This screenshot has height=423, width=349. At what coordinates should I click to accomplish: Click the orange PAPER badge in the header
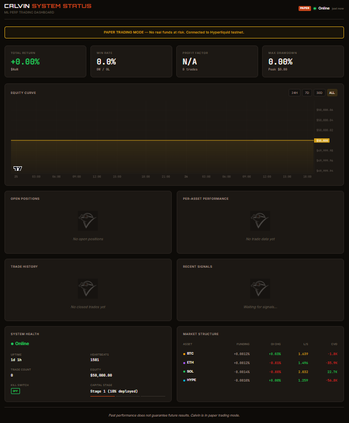305,8
